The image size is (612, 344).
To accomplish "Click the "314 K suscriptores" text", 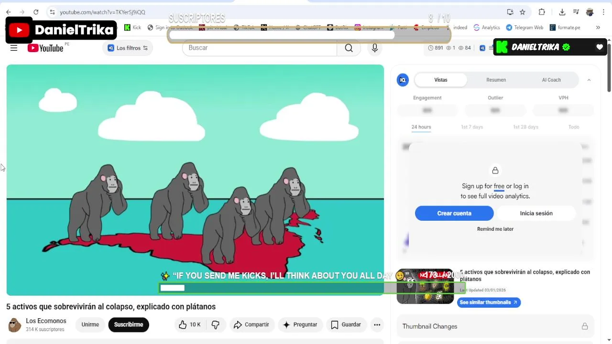I will click(45, 330).
